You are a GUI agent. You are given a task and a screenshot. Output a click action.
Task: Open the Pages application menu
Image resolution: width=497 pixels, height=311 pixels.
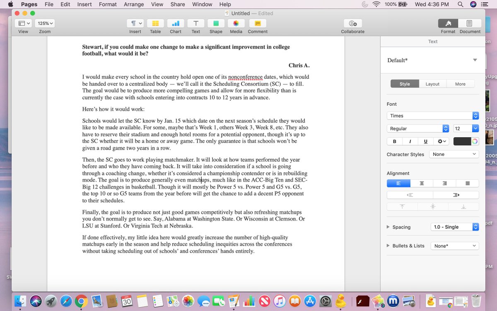(29, 4)
